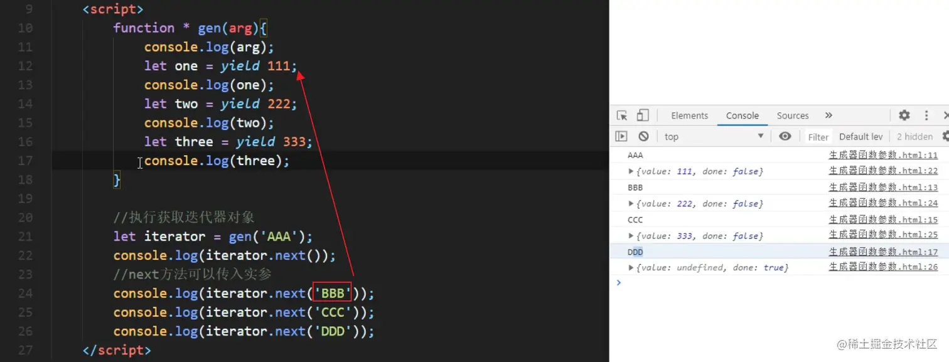This screenshot has height=362, width=949.
Task: Click the console.log(two); code line
Action: pos(210,122)
